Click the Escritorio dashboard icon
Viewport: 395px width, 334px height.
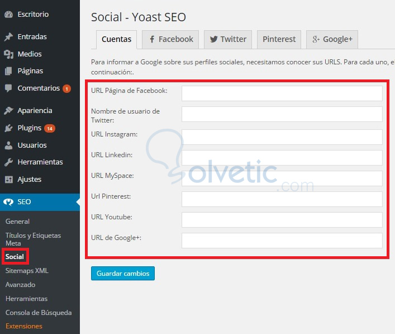pyautogui.click(x=8, y=15)
